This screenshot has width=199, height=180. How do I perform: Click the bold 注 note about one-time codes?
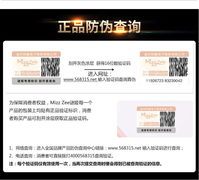[x=86, y=164]
